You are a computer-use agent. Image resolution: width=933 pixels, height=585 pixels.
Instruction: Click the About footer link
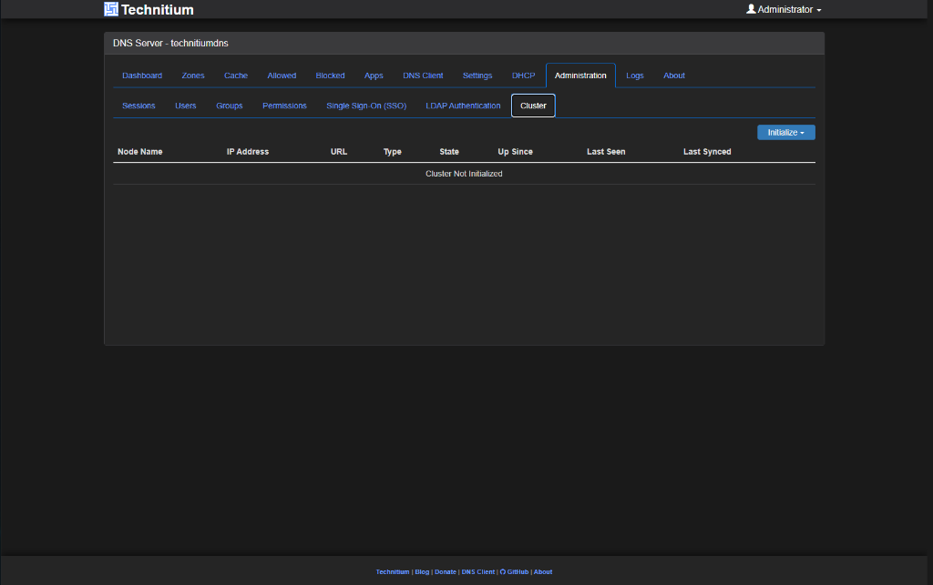tap(543, 572)
